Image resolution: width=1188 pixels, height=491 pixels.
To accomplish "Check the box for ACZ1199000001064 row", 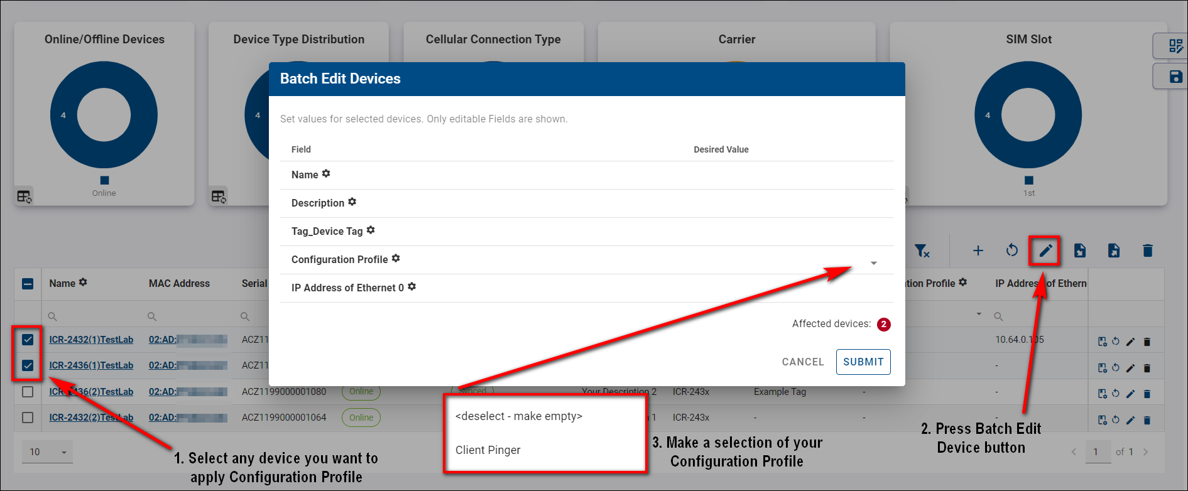I will click(x=28, y=418).
